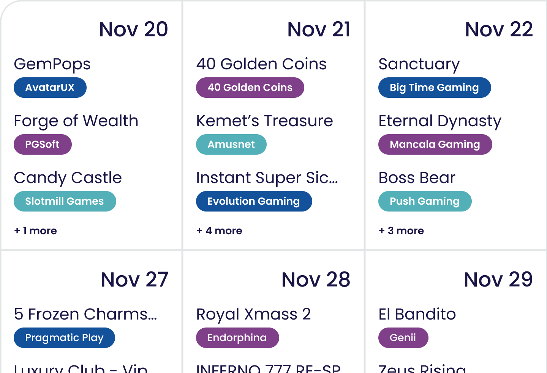Open the Sanctuary game title
Viewport: 547px width, 373px height.
coord(419,64)
